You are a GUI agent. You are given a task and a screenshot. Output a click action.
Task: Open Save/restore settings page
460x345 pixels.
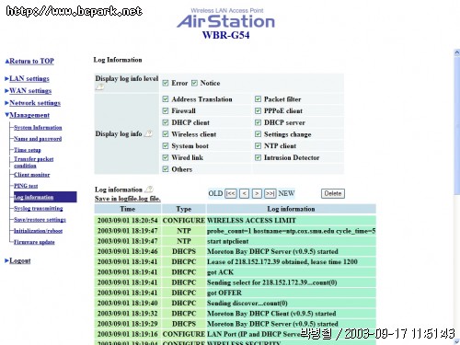click(x=40, y=220)
